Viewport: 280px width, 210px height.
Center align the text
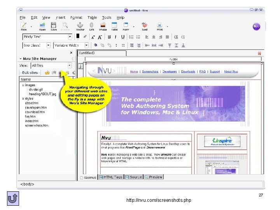[x=154, y=37]
